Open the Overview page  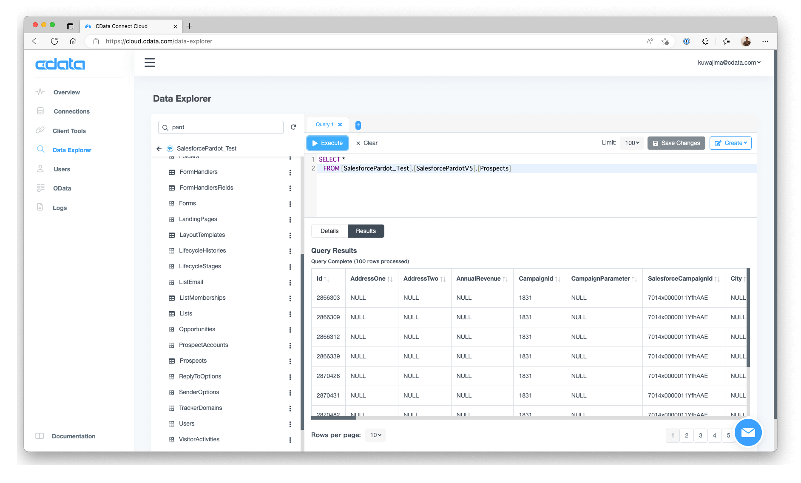click(67, 93)
